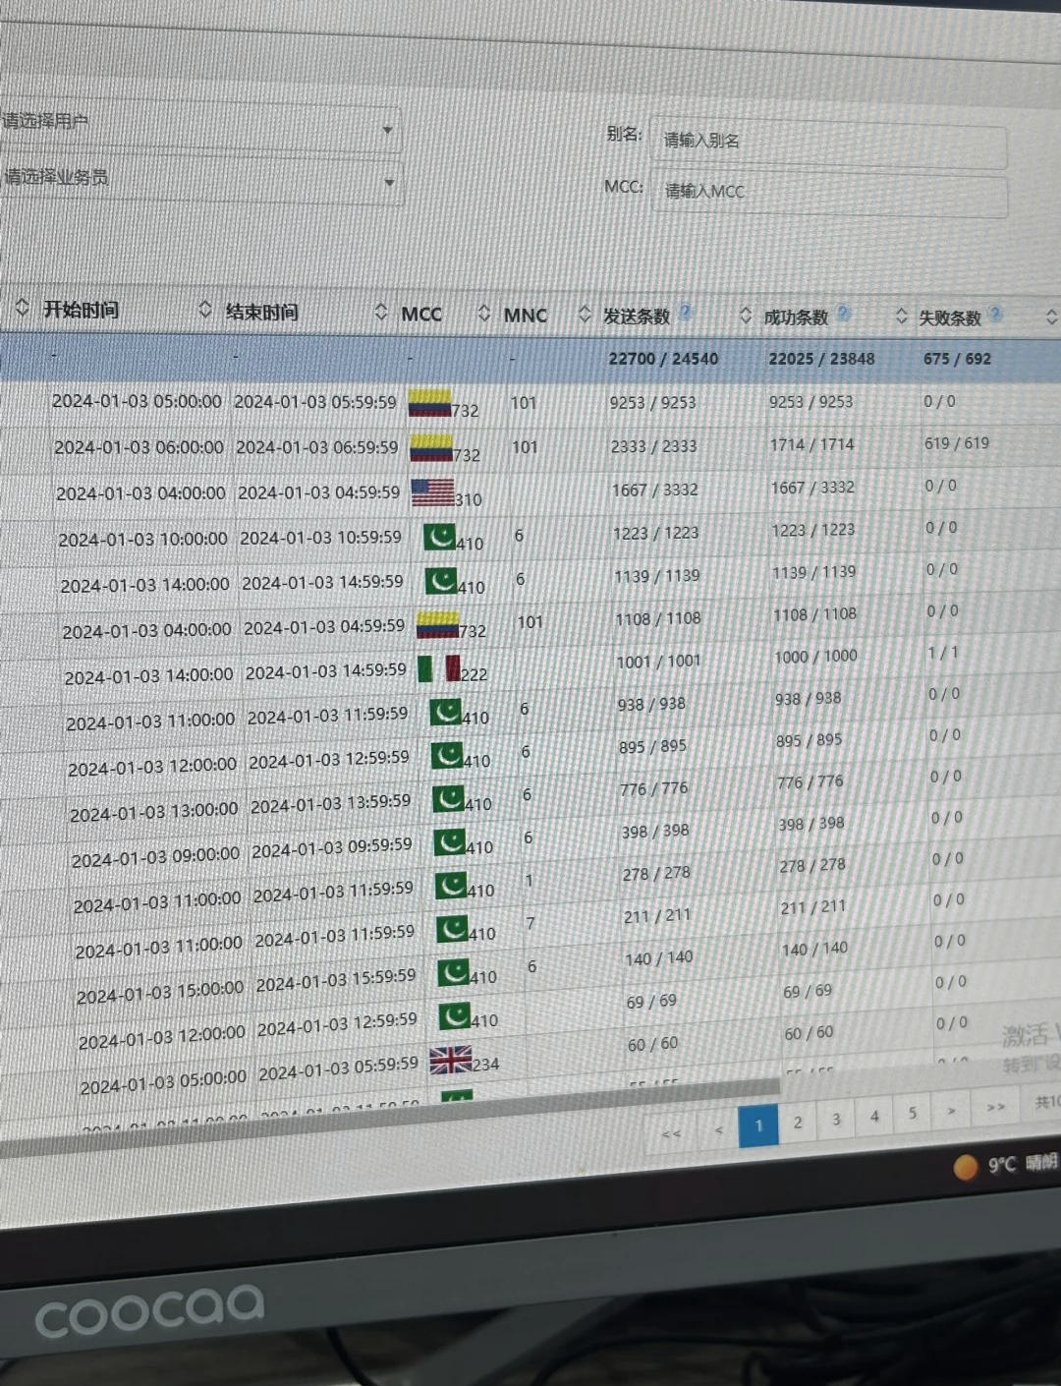
Task: Click Italy flag for MCC 222
Action: (x=439, y=668)
